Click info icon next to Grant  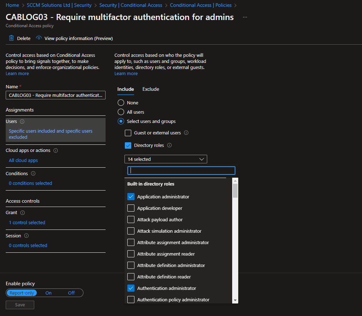(22, 213)
